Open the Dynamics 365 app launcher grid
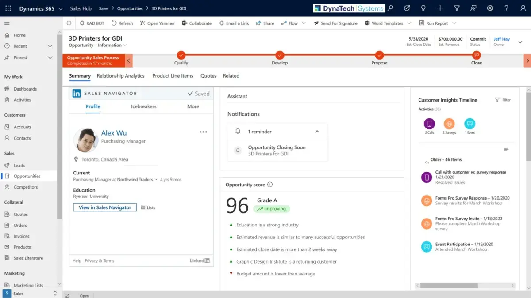 9,8
